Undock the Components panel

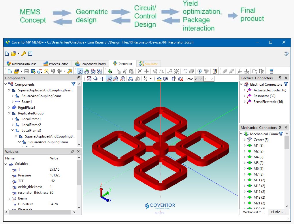pos(79,78)
